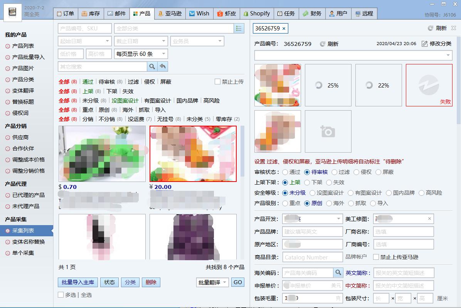Image resolution: width=461 pixels, height=308 pixels.
Task: Open the Shopify tab
Action: (x=257, y=13)
